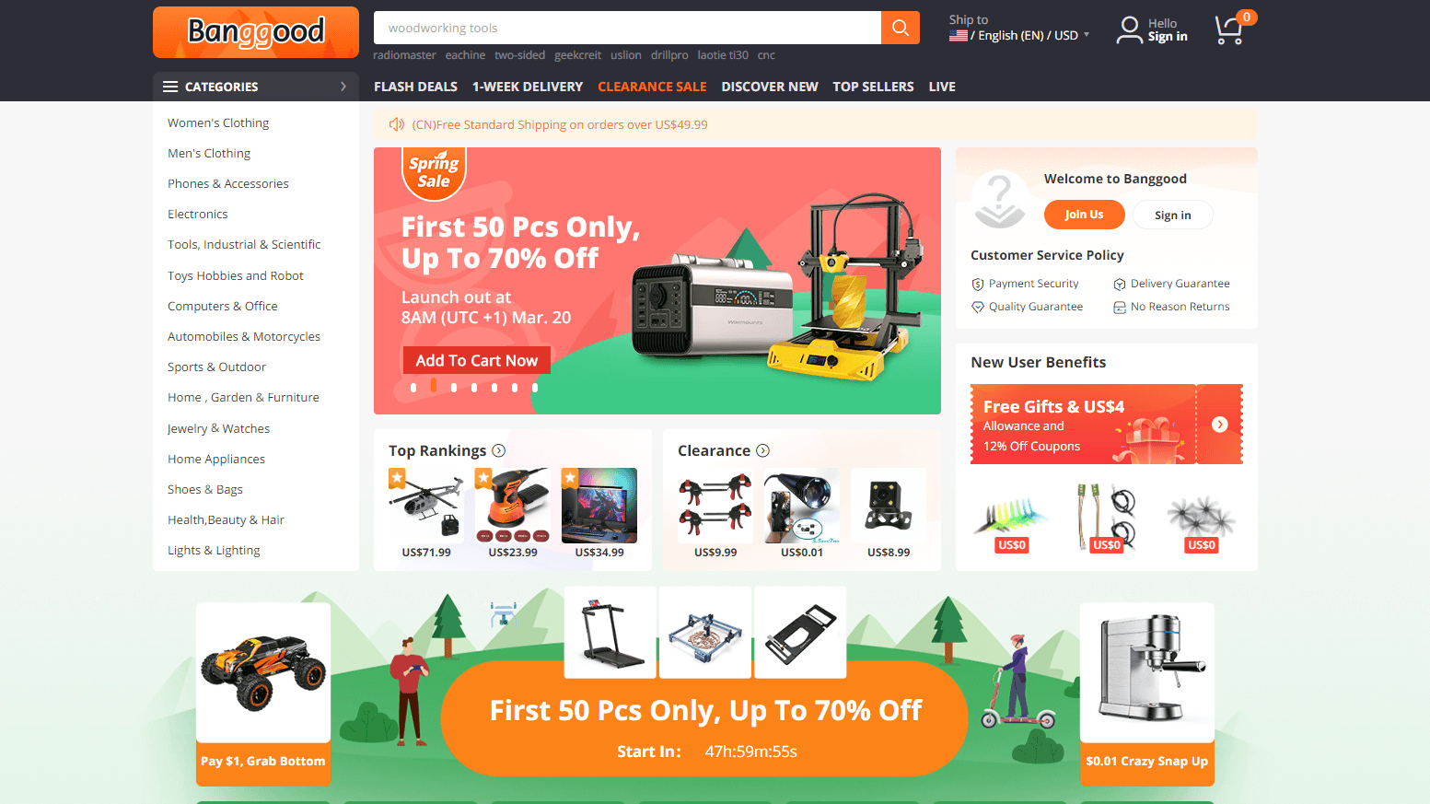Open Clearance arrow circle icon
The image size is (1430, 804).
pos(762,450)
